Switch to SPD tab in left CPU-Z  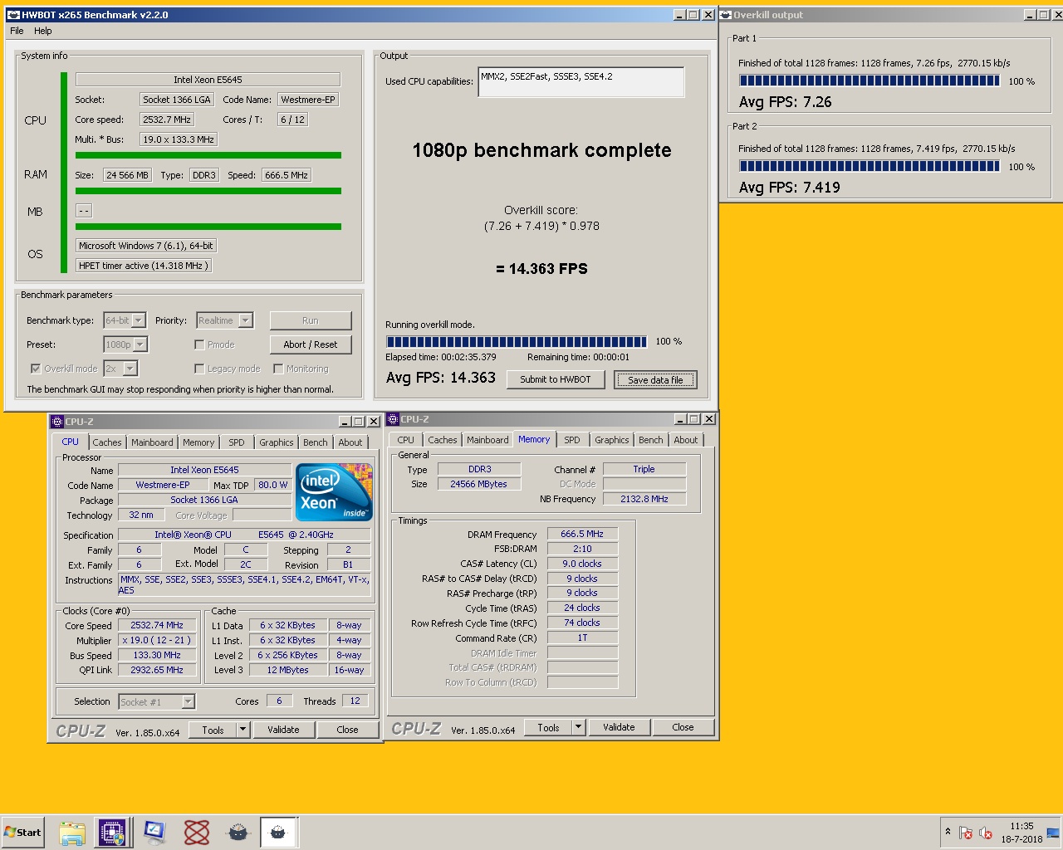coord(237,442)
